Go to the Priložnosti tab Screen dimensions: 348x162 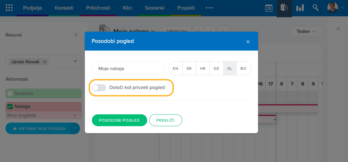point(98,8)
